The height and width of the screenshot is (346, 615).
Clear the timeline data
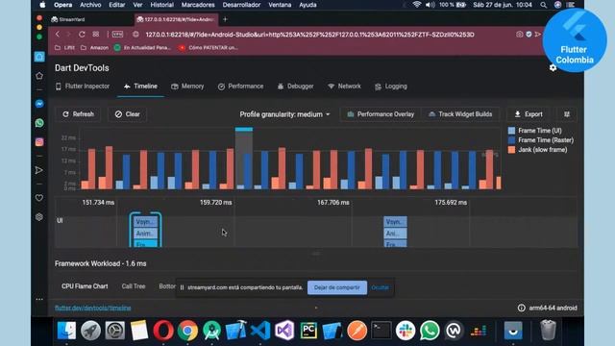click(x=127, y=114)
